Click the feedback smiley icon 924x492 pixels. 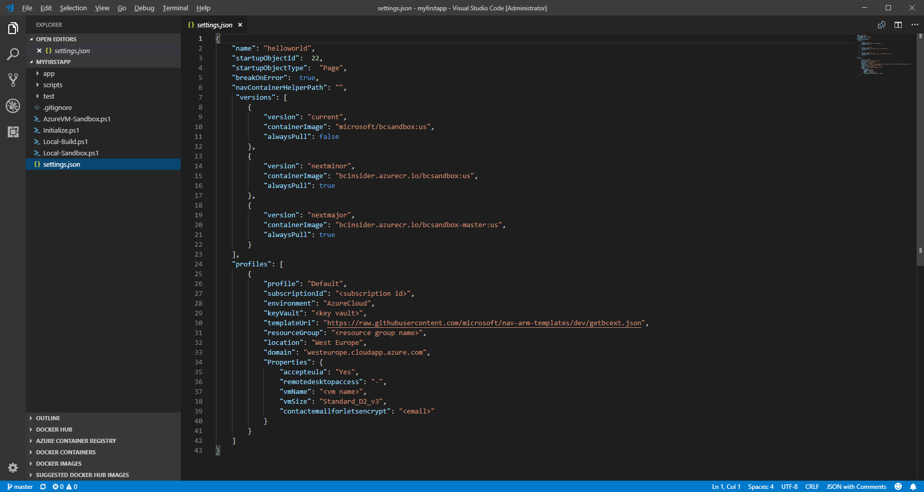pos(898,486)
